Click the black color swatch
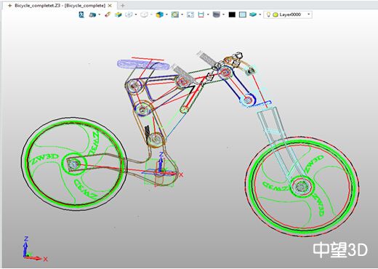This screenshot has height=269, width=378. [232, 15]
